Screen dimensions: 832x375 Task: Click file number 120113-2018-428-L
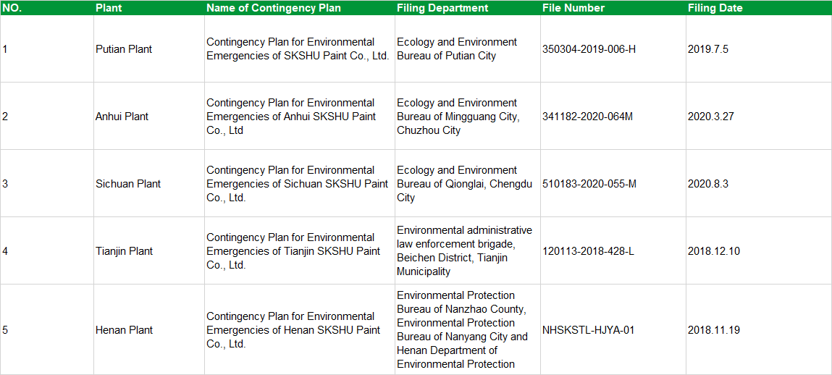click(589, 251)
